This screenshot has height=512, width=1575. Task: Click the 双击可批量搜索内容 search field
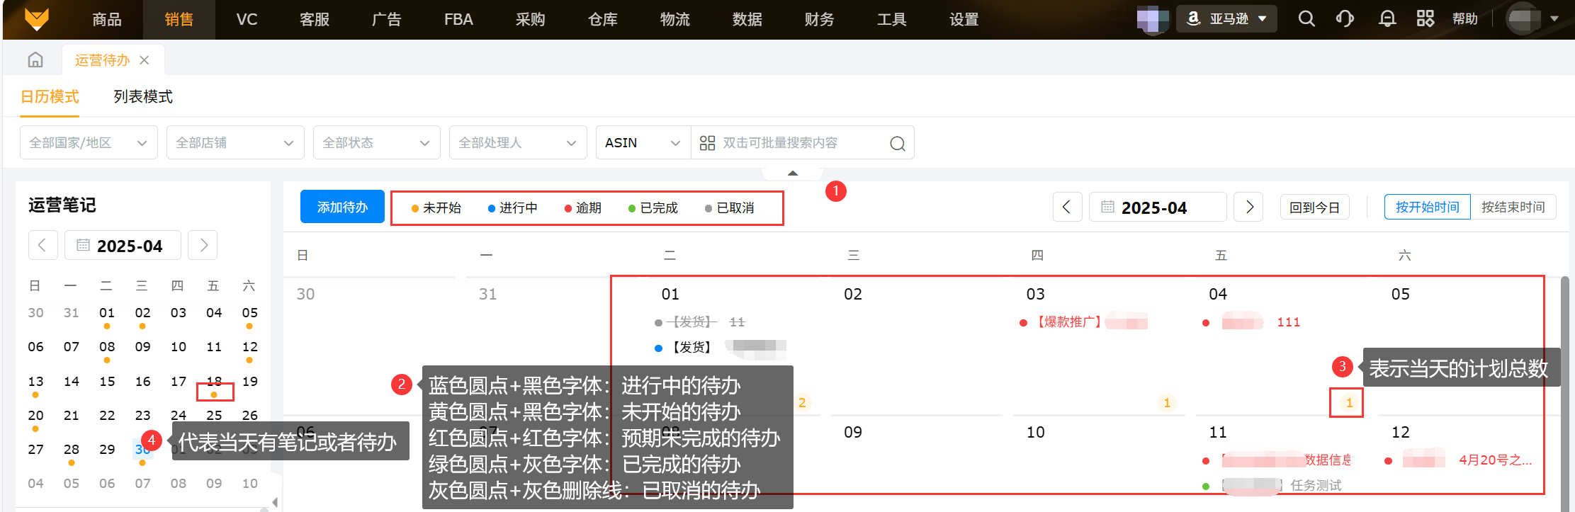pos(803,143)
